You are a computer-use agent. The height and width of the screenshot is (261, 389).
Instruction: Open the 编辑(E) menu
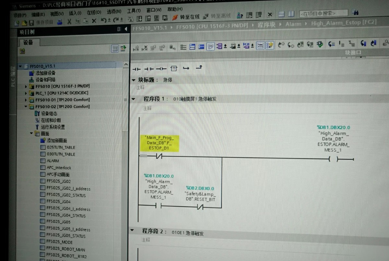pyautogui.click(x=38, y=15)
